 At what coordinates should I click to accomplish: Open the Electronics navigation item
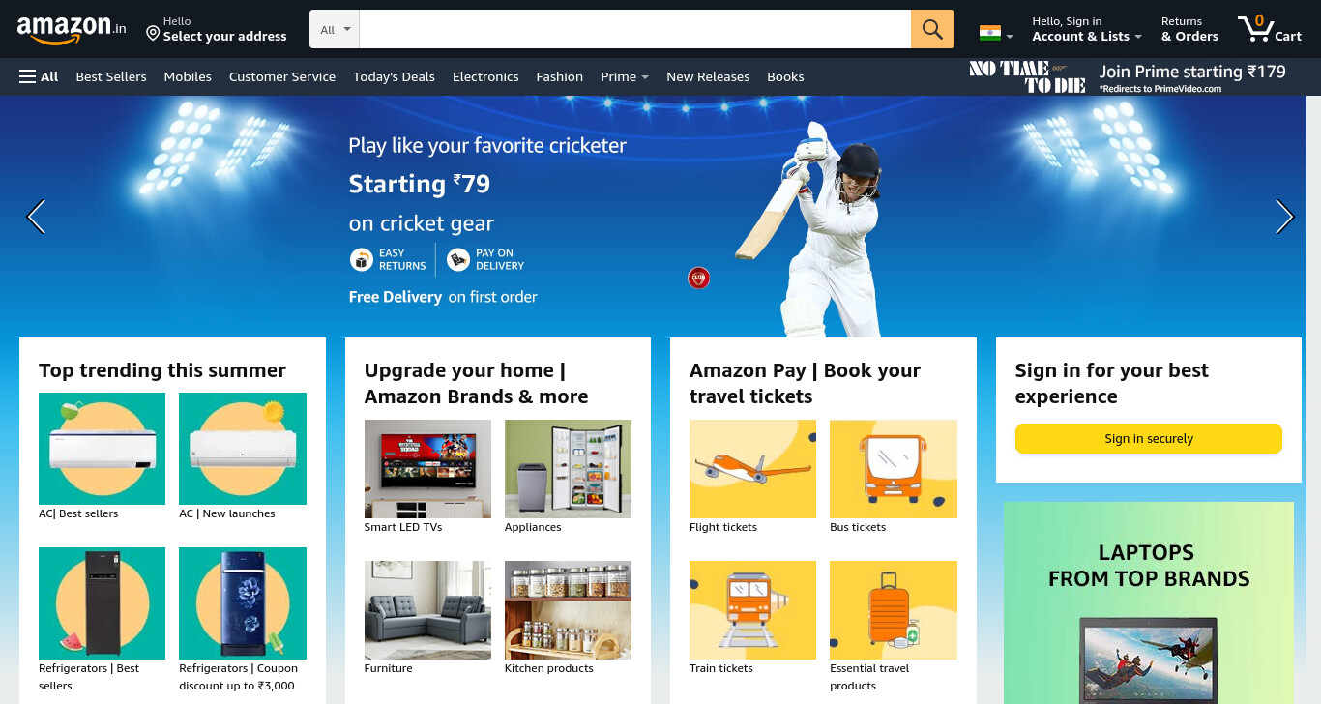tap(485, 76)
